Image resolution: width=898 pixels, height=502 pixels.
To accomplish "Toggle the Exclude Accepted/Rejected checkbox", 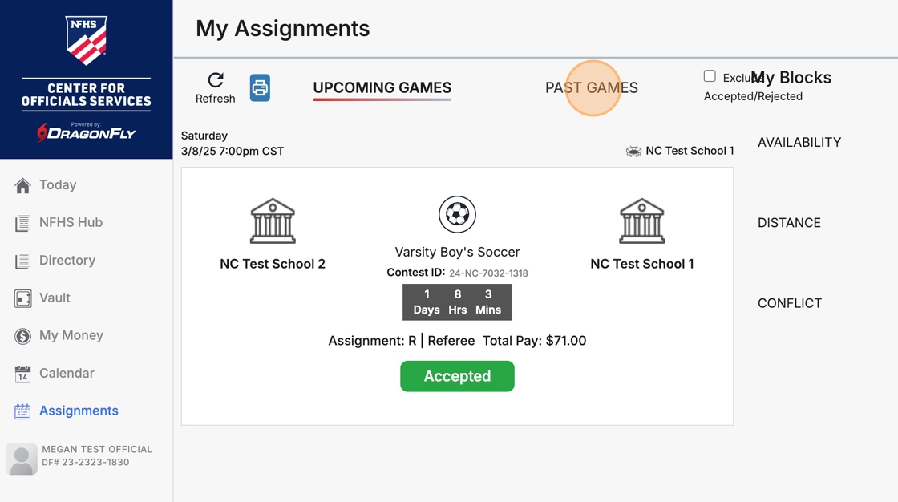I will click(710, 76).
